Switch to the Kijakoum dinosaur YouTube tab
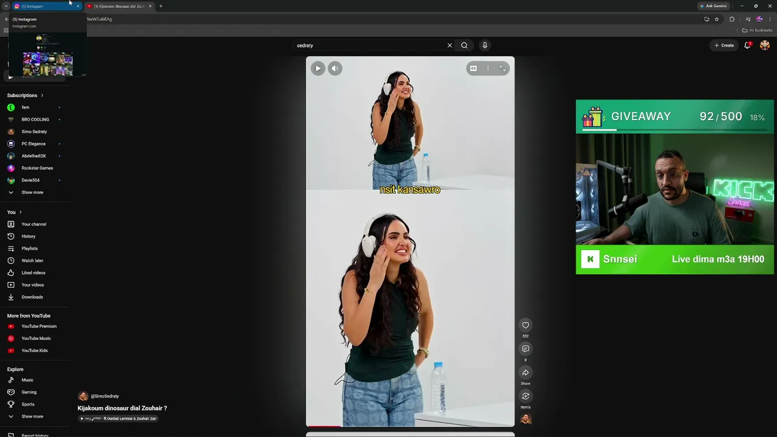The height and width of the screenshot is (437, 777). coord(119,6)
